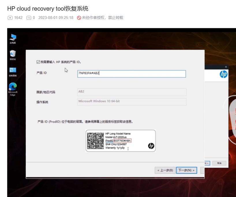
Task: Click the SN# CNU1234567 label text
Action: [116, 144]
